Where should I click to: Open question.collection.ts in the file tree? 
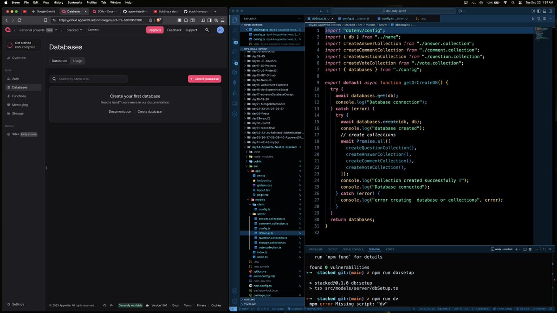pyautogui.click(x=273, y=238)
